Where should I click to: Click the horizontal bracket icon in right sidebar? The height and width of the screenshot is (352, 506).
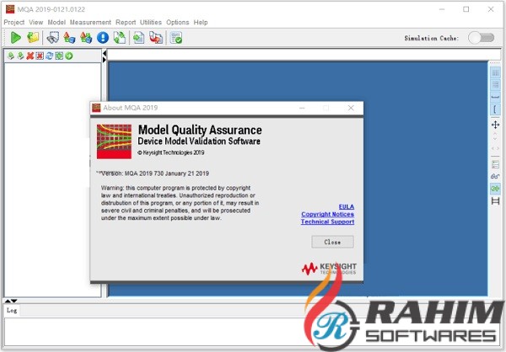coord(495,97)
